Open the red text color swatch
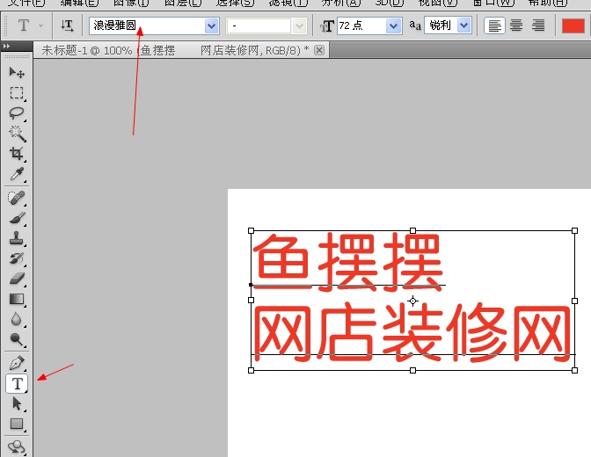Viewport: 591px width, 457px height. click(x=573, y=25)
